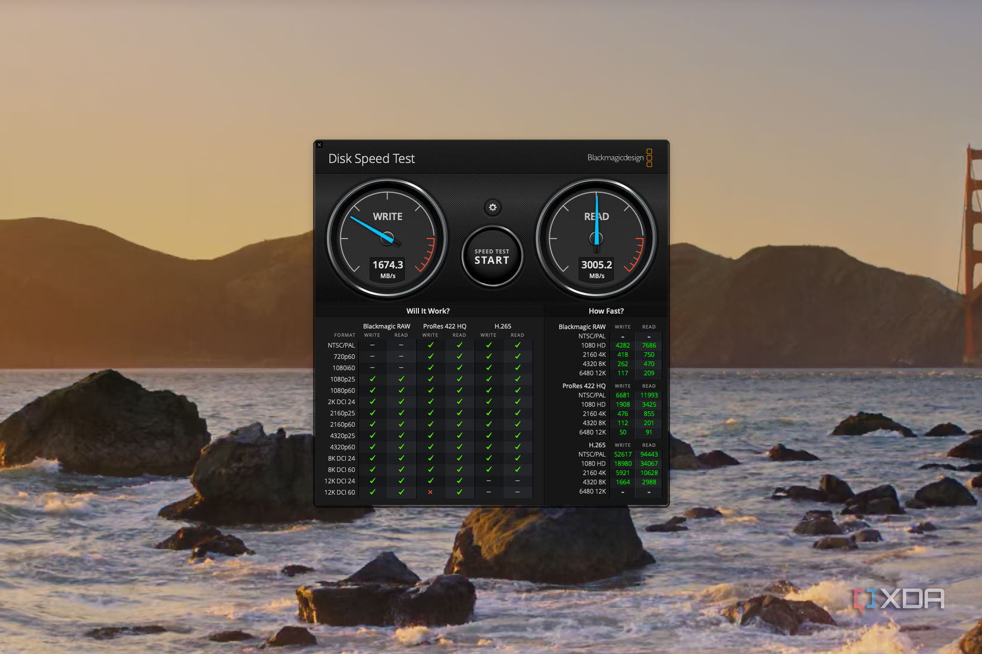Click the 4320p25 ProRes 422 HQ read checkmark
Viewport: 982px width, 654px height.
[459, 436]
